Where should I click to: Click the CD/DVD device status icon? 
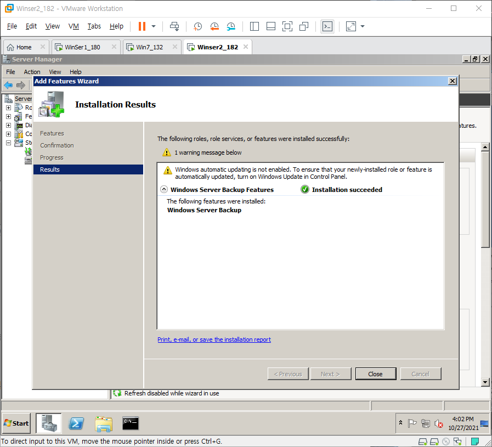[x=446, y=442]
